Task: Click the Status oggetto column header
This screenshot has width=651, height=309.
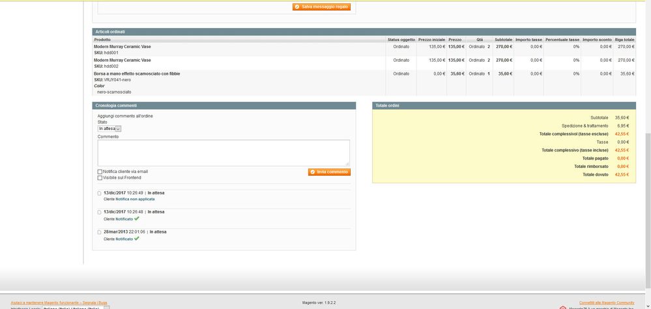Action: pos(401,40)
